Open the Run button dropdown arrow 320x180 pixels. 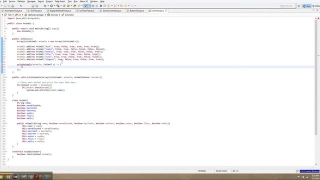[54, 6]
